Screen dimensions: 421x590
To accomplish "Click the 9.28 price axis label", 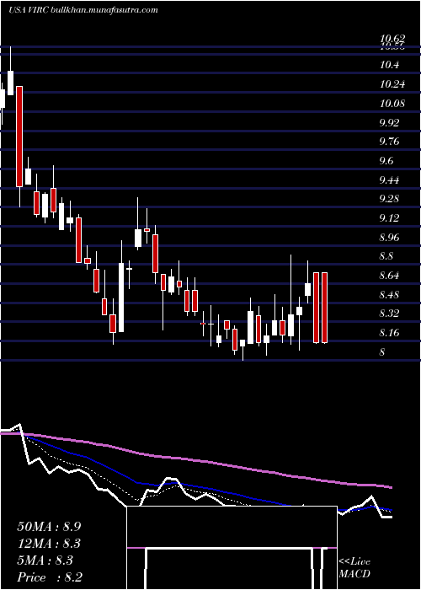I will pyautogui.click(x=389, y=199).
